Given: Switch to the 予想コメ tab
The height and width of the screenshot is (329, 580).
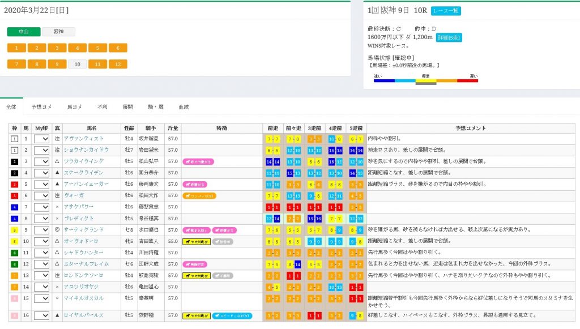Looking at the screenshot, I should tap(41, 106).
